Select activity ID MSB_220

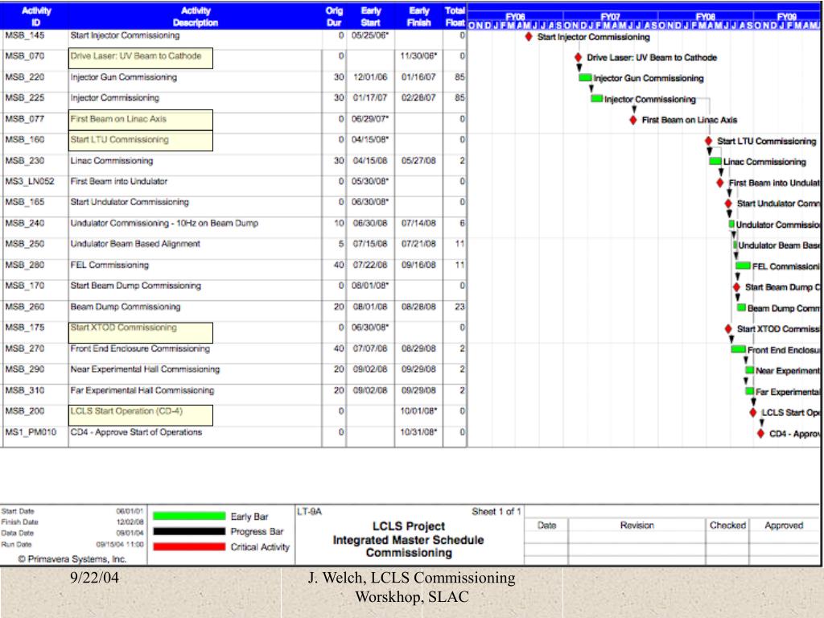(x=25, y=76)
